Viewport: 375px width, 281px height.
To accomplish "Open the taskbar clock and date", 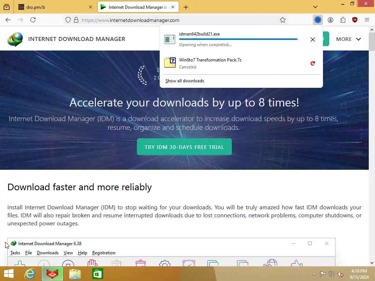I will coord(359,274).
